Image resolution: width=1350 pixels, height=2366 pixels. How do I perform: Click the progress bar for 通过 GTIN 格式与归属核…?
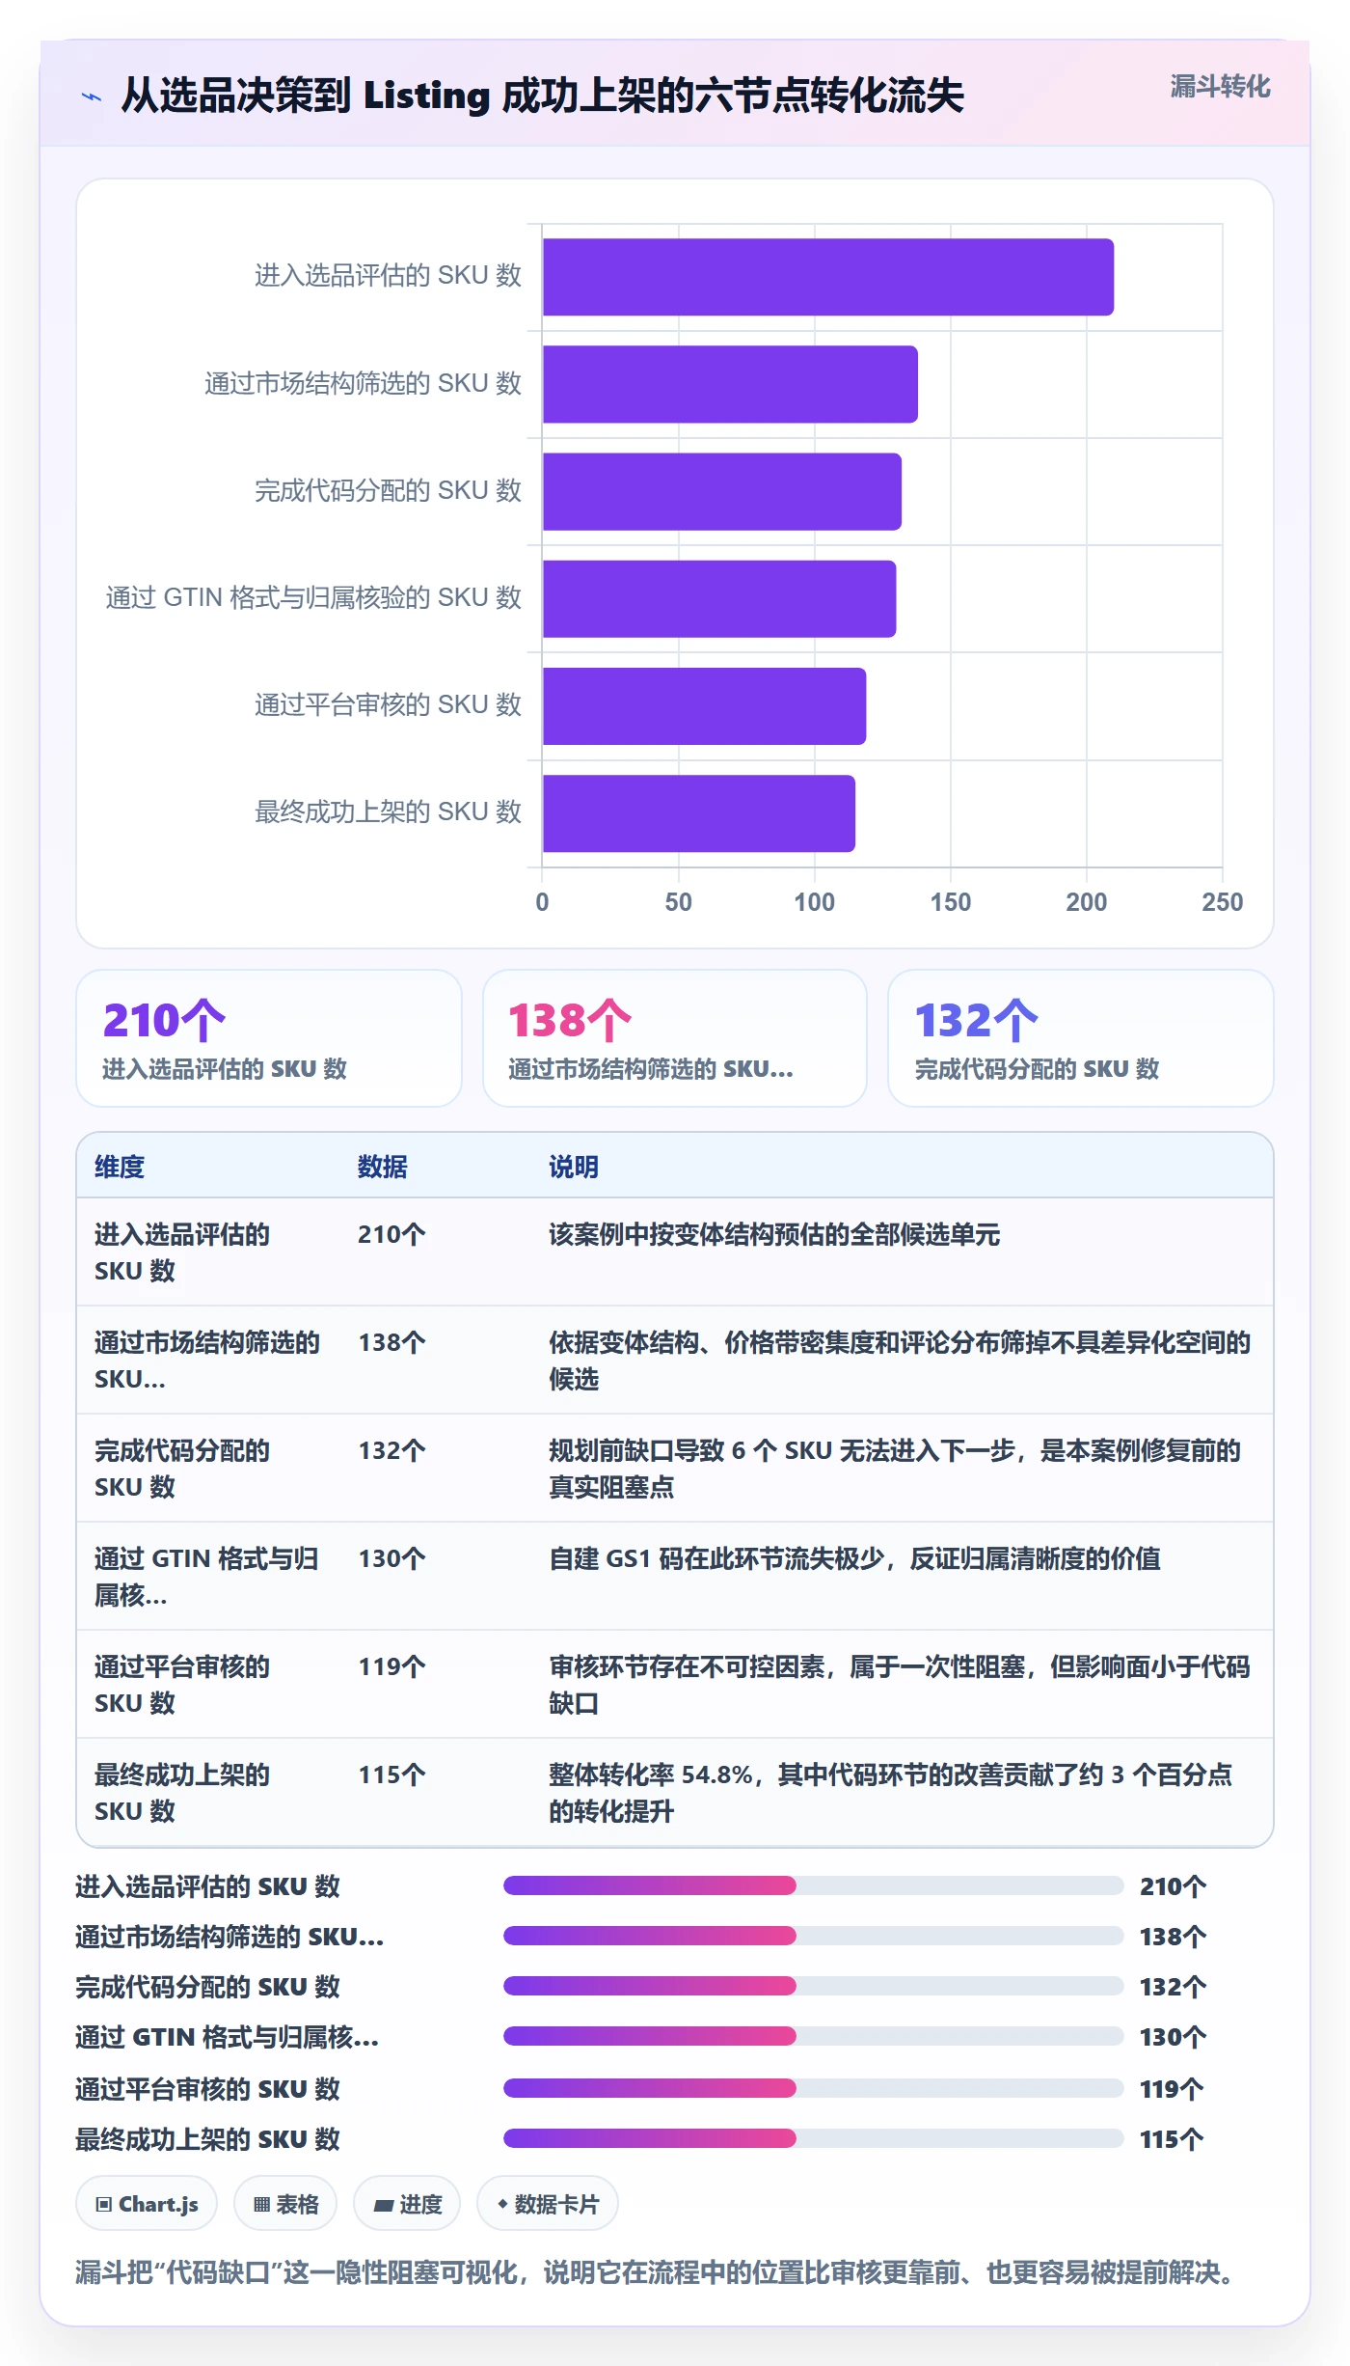click(814, 2035)
